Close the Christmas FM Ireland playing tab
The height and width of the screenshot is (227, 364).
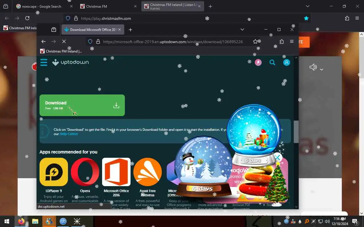click(x=200, y=6)
